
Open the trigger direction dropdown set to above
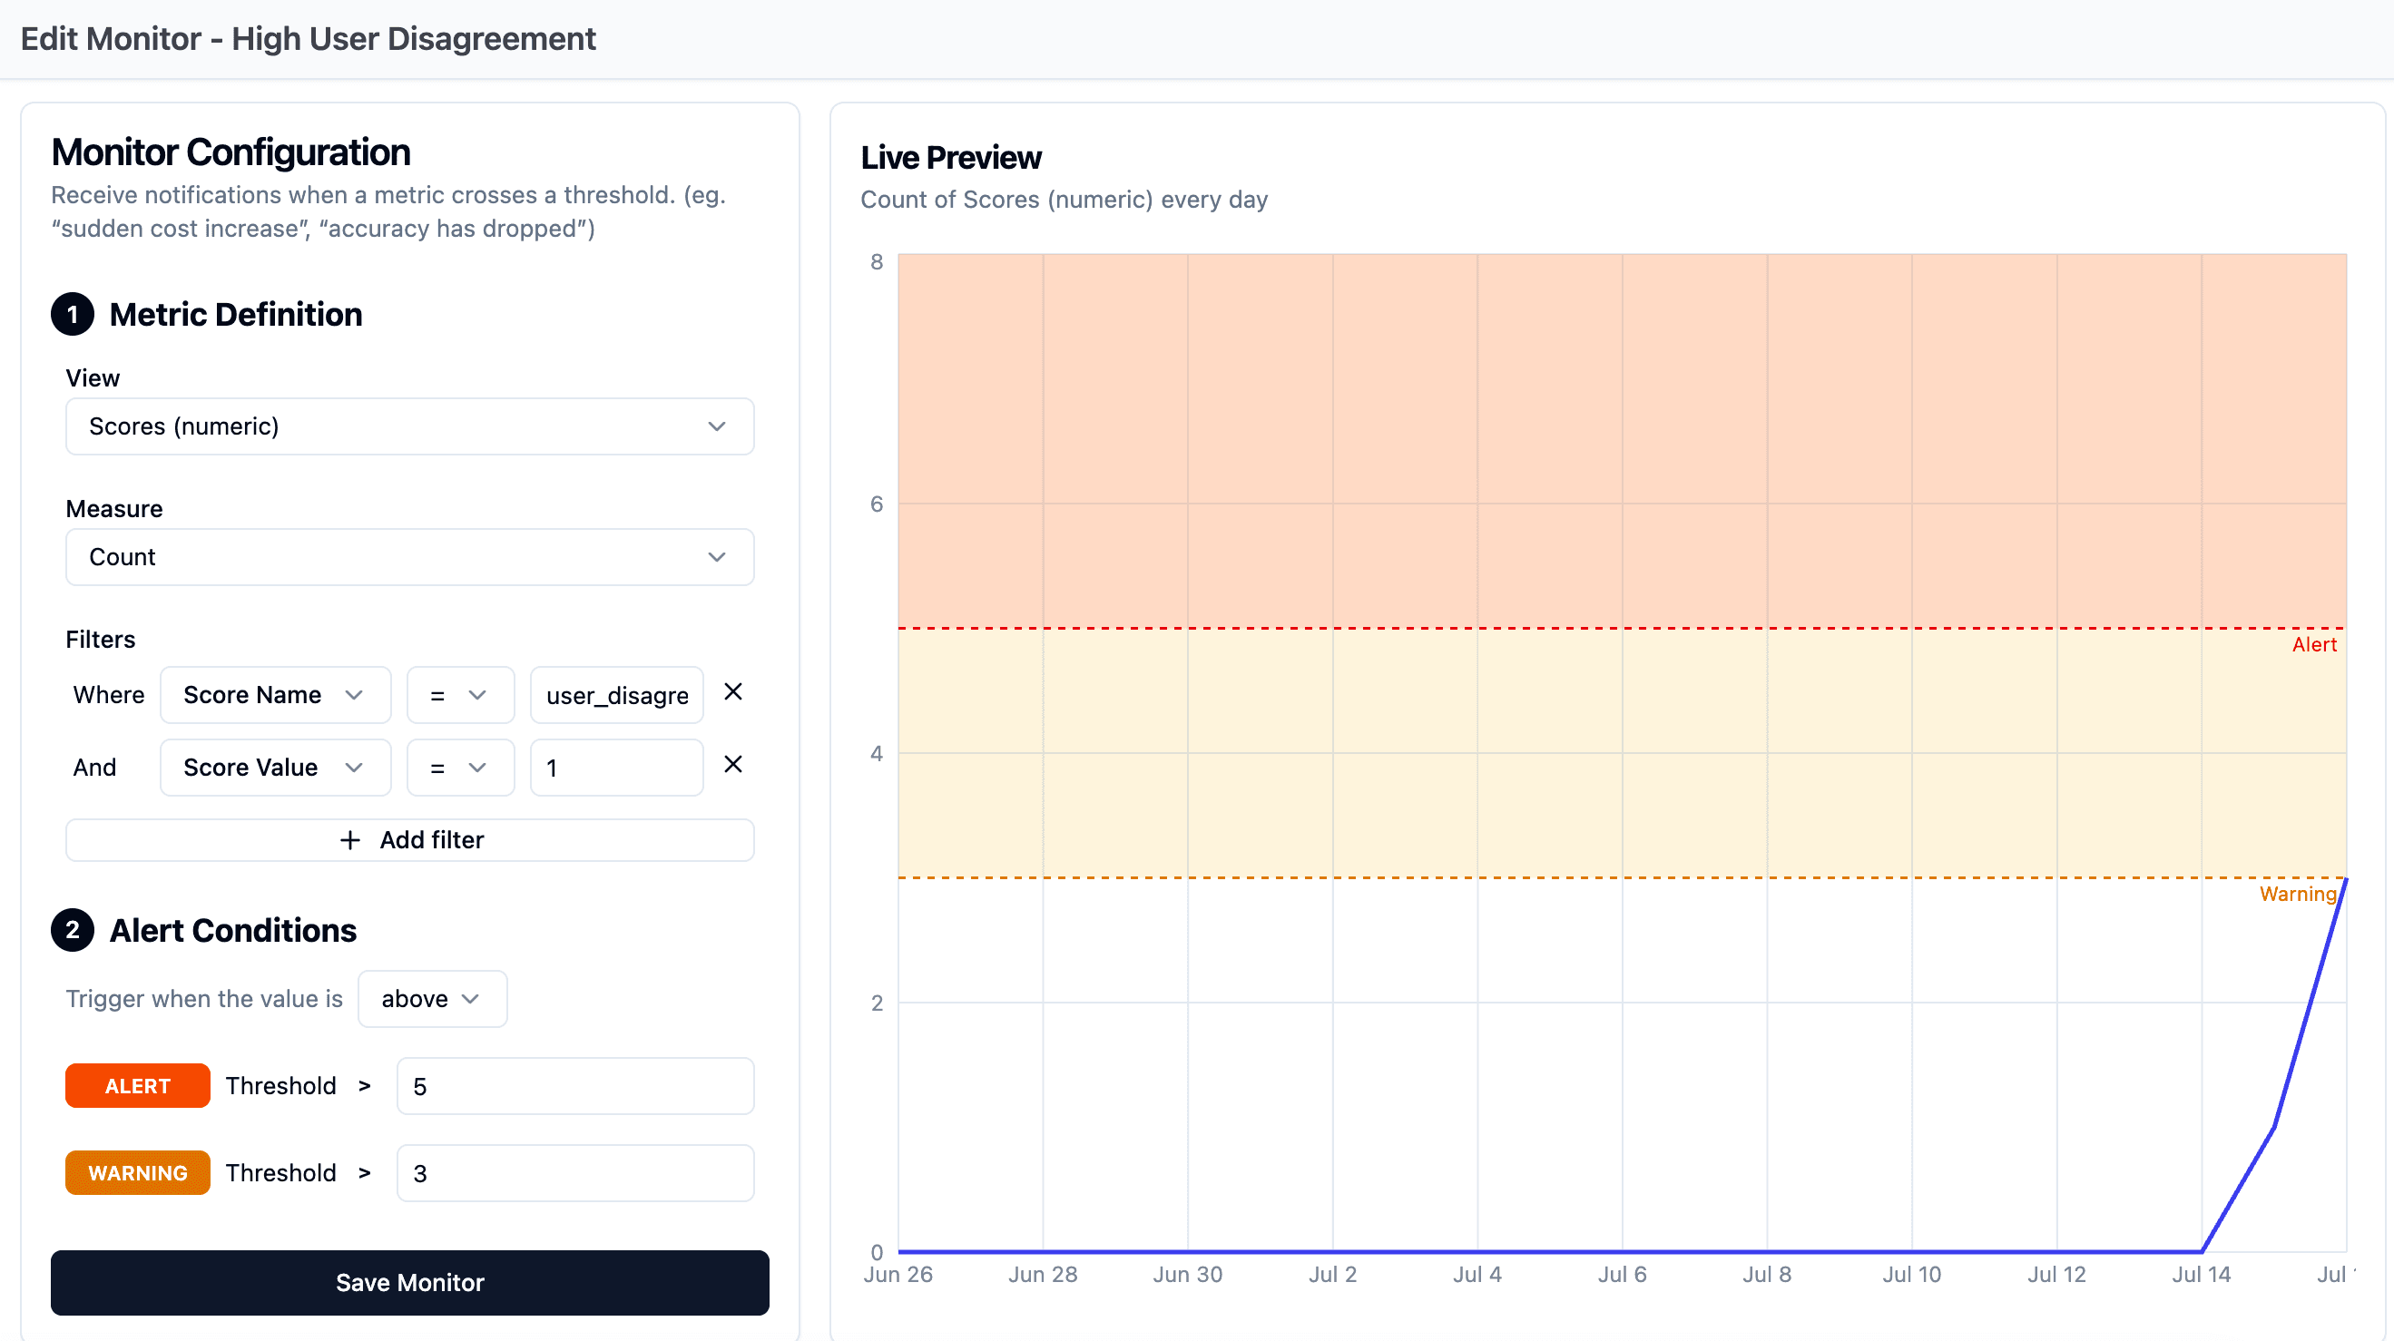(432, 999)
